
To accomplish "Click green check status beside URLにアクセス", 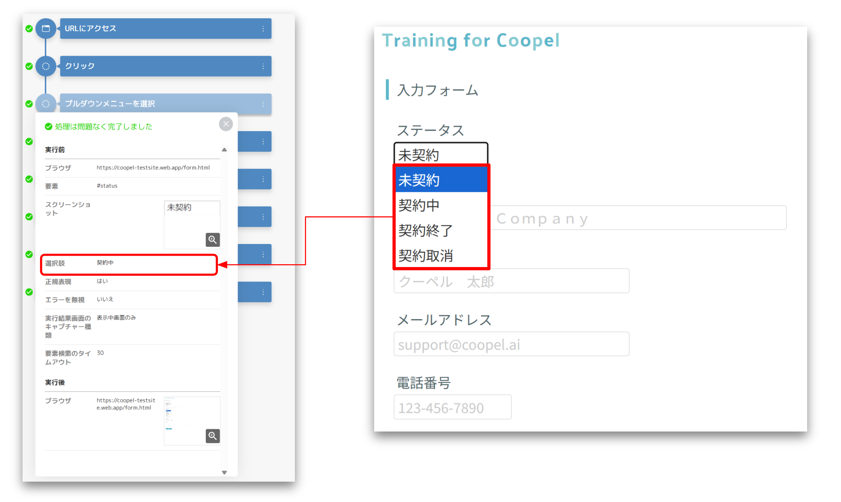I will coord(29,28).
